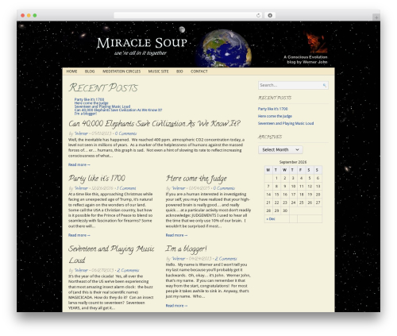Image resolution: width=397 pixels, height=336 pixels.
Task: Open 2 Comments on Seventeen and Playing Music
Action: pos(128,270)
